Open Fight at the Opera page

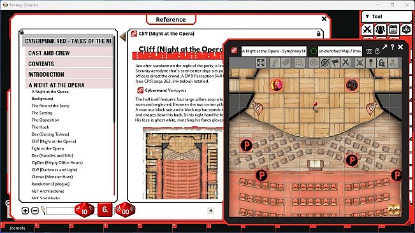[x=48, y=148]
